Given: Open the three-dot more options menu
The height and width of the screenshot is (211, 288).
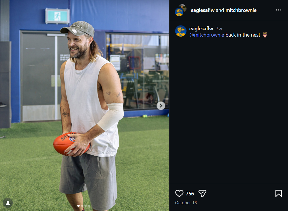Looking at the screenshot, I should (x=278, y=10).
